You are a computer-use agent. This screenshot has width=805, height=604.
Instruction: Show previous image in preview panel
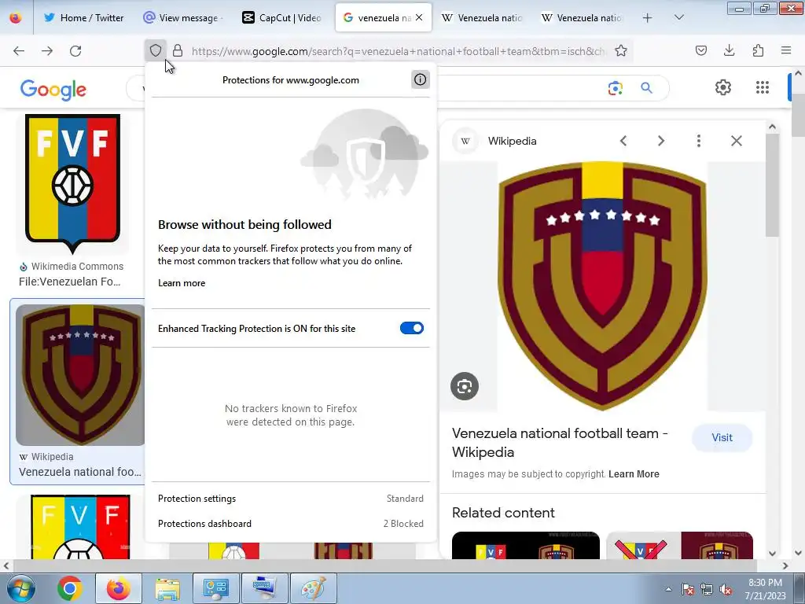[623, 141]
